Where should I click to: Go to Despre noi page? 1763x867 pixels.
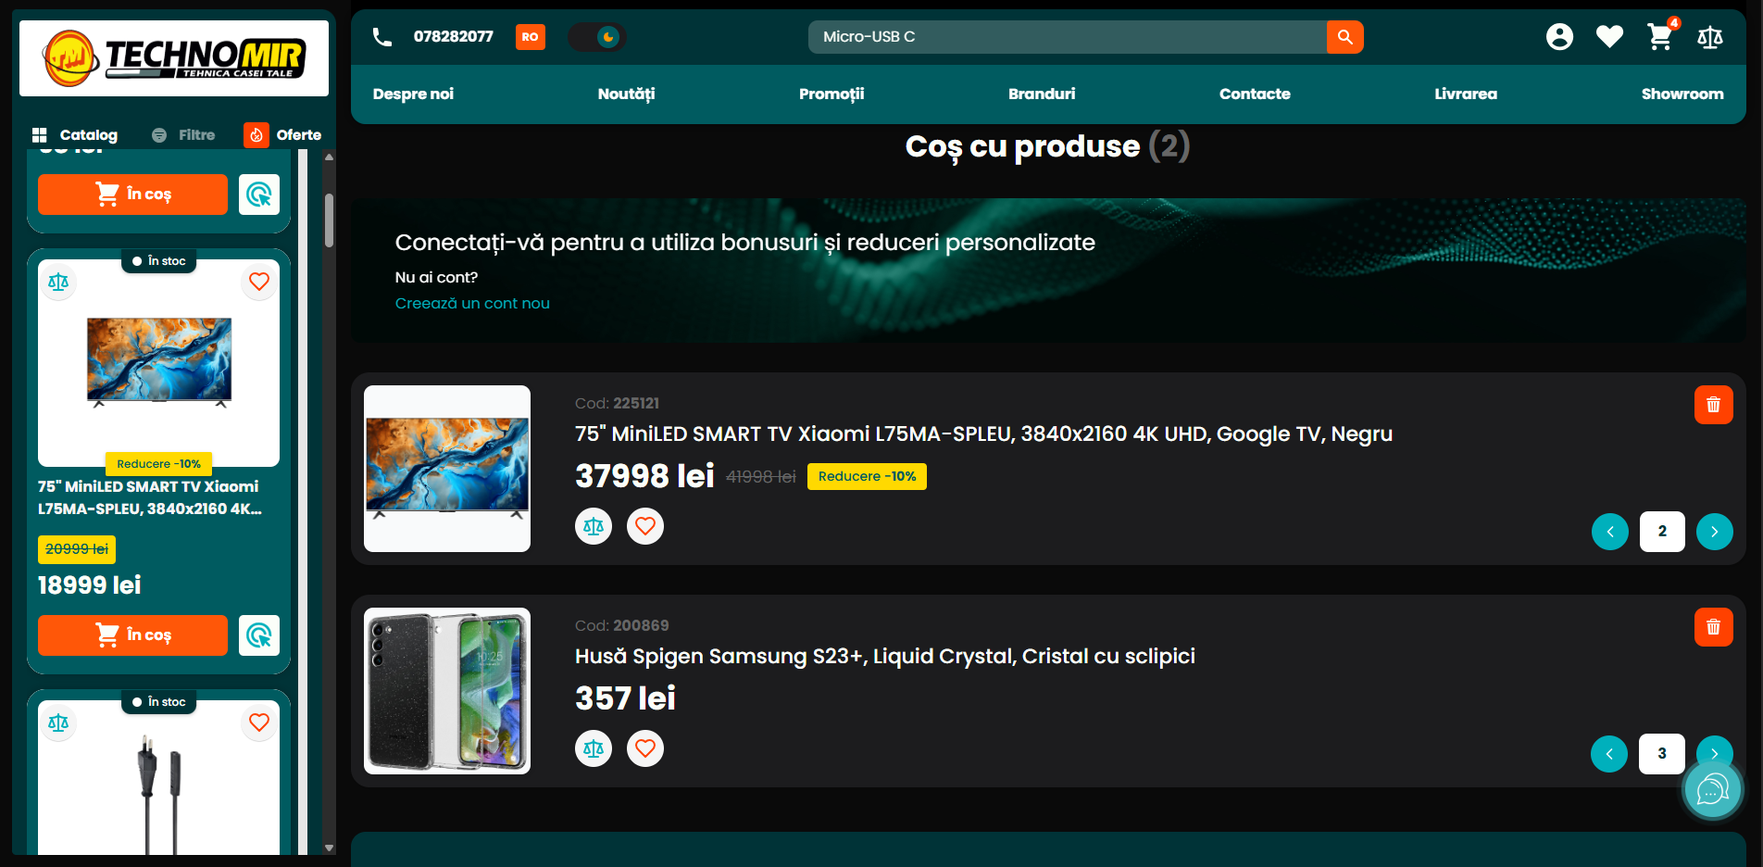tap(413, 94)
